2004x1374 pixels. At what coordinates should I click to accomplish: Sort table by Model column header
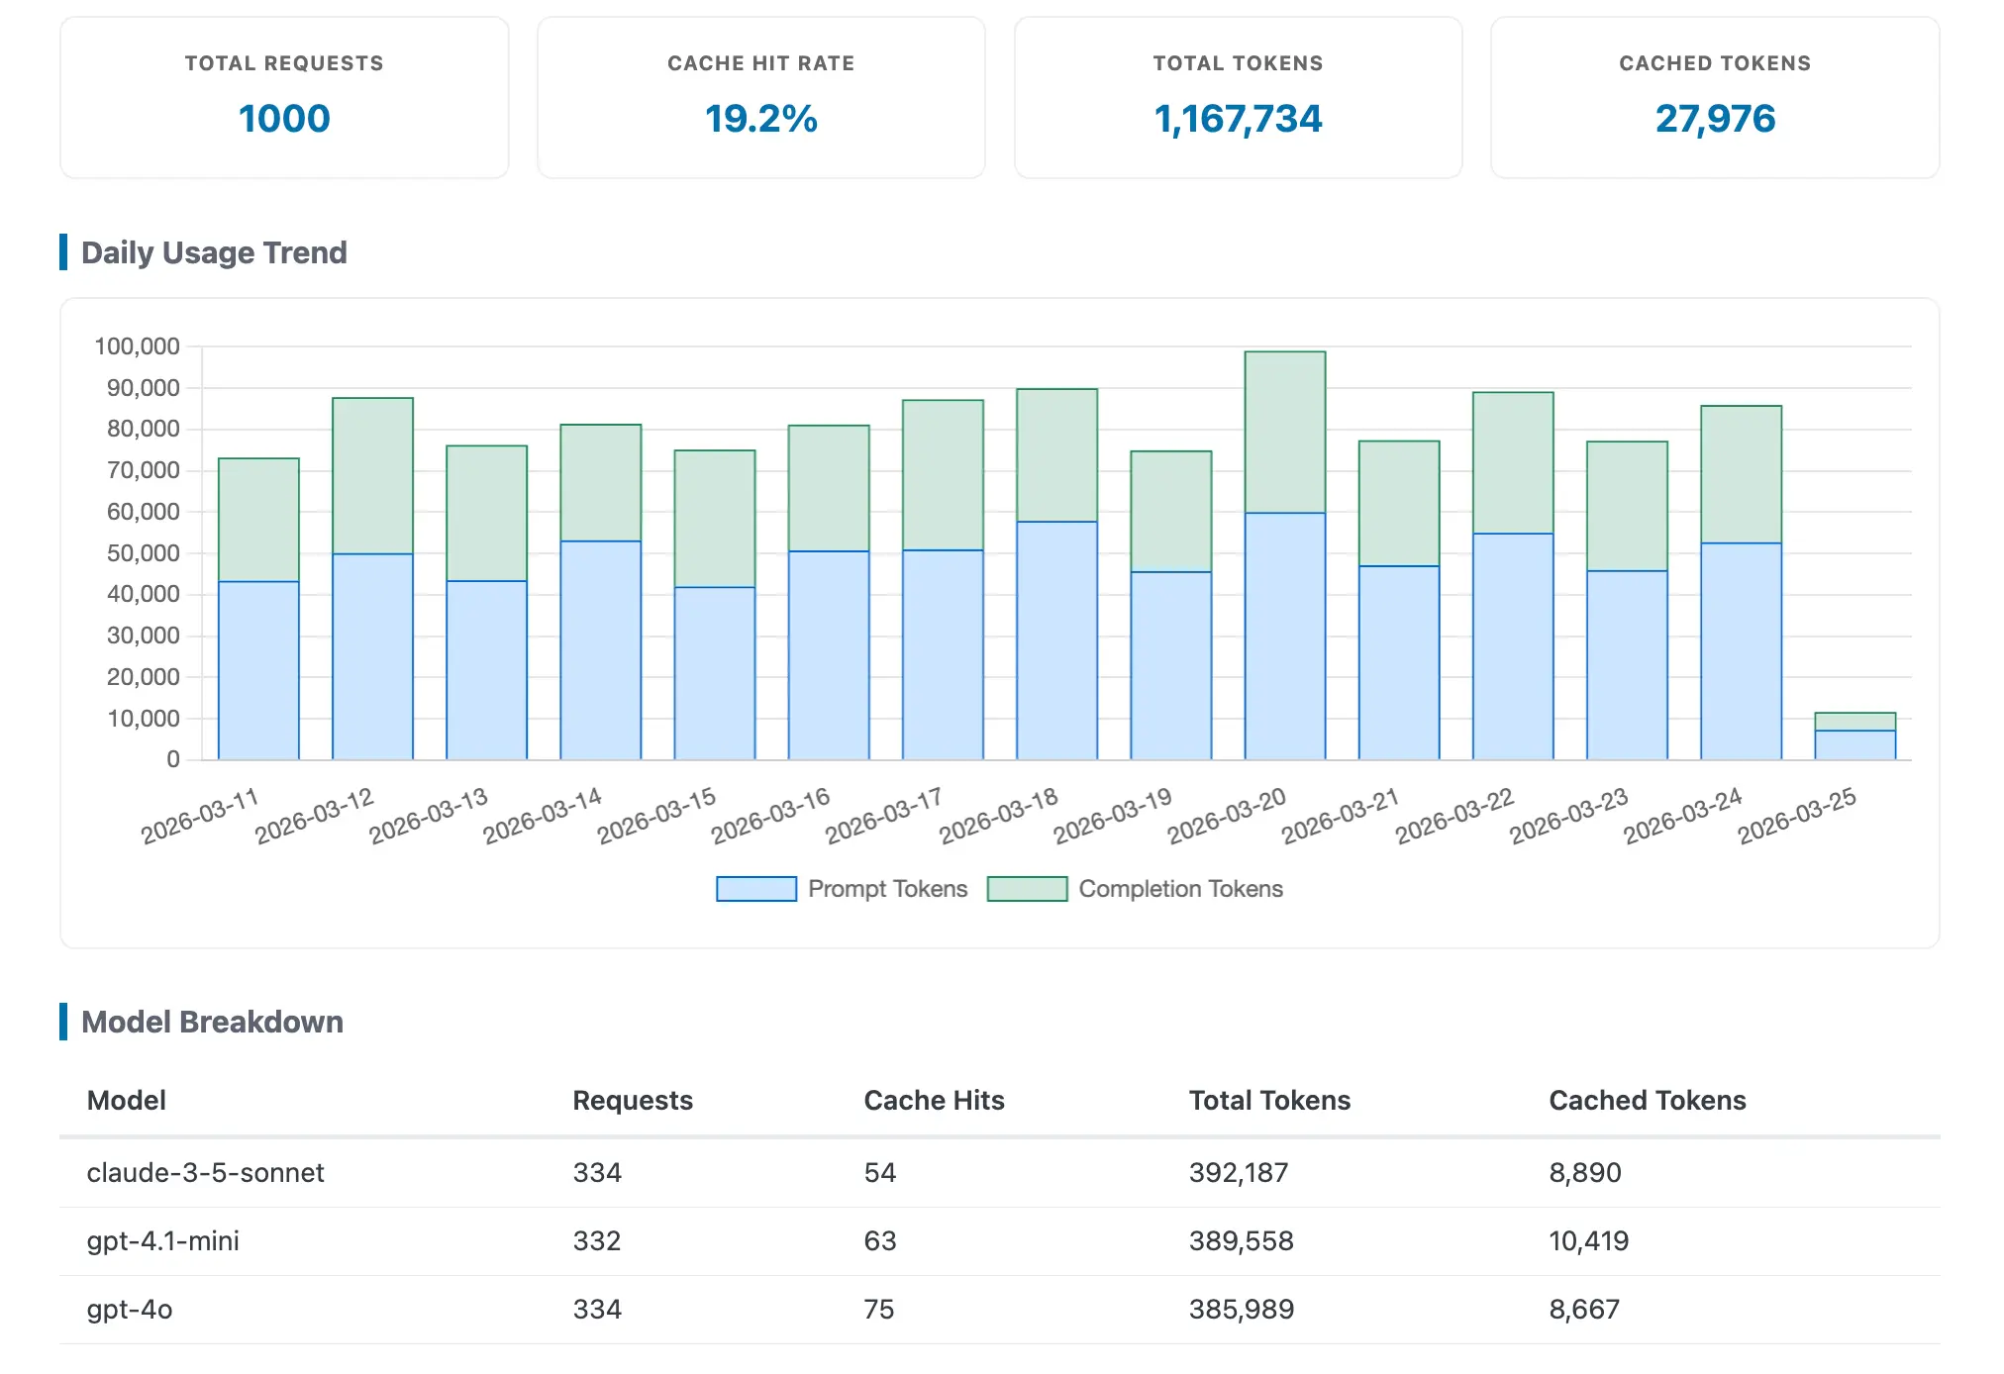point(127,1101)
